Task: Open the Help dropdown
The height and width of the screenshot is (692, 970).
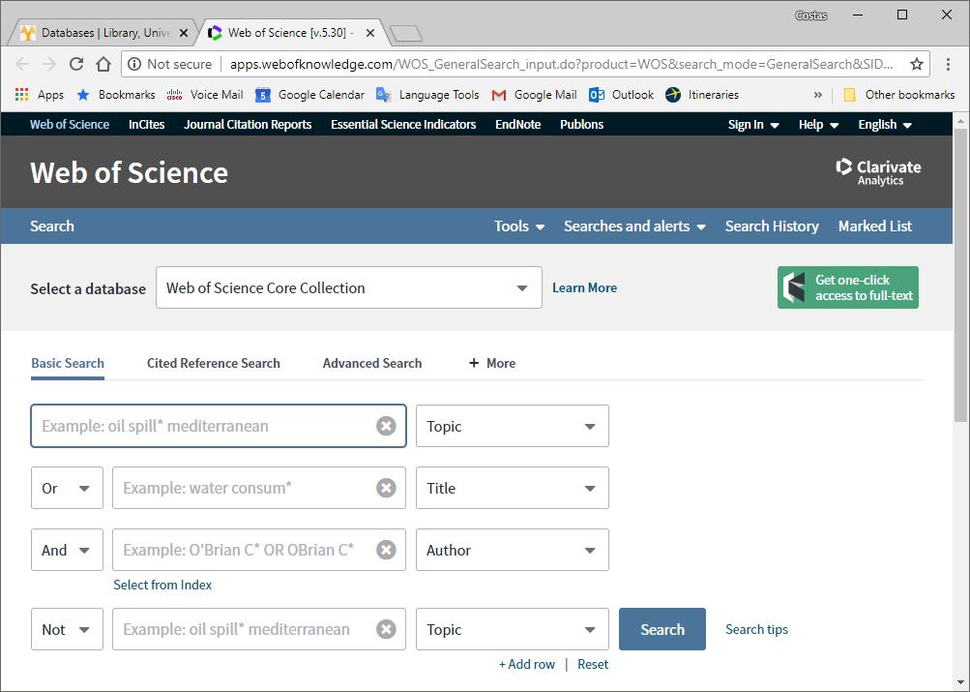Action: pyautogui.click(x=818, y=125)
